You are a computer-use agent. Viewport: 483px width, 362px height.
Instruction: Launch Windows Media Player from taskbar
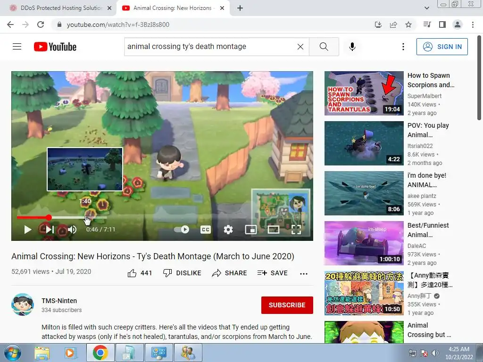point(70,353)
